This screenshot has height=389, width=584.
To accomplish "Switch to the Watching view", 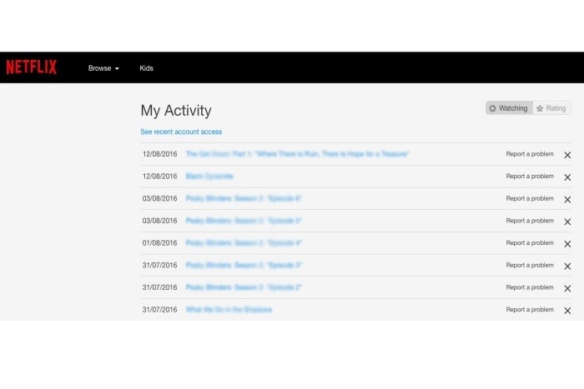I will point(509,108).
